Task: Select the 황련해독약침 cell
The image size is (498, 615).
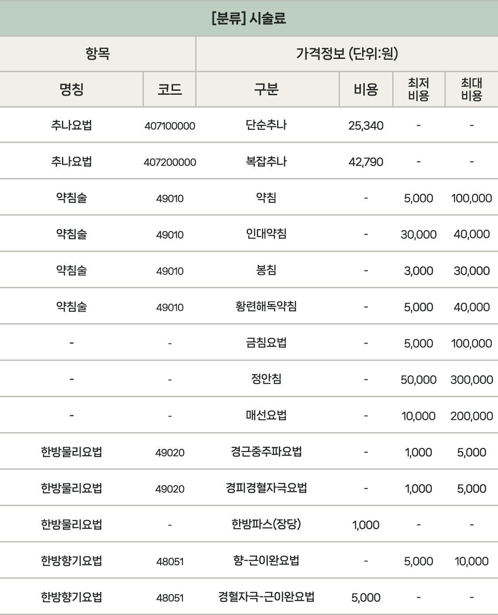Action: pos(266,306)
